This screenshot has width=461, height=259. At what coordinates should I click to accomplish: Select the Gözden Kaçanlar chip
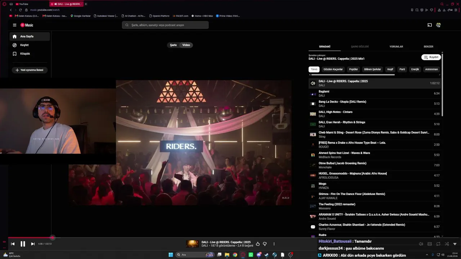[x=333, y=69]
